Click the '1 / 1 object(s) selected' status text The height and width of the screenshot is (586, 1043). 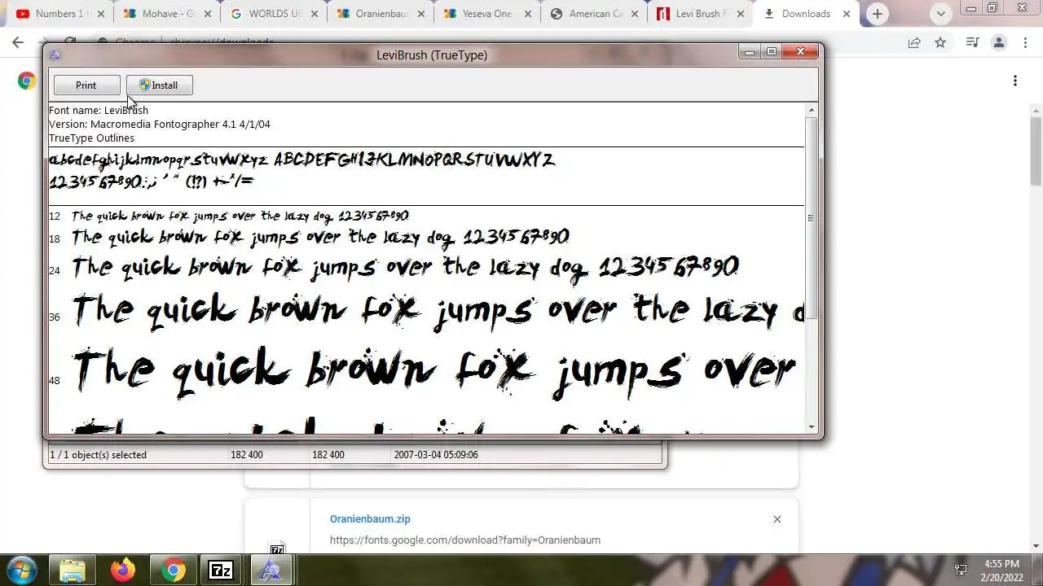99,455
